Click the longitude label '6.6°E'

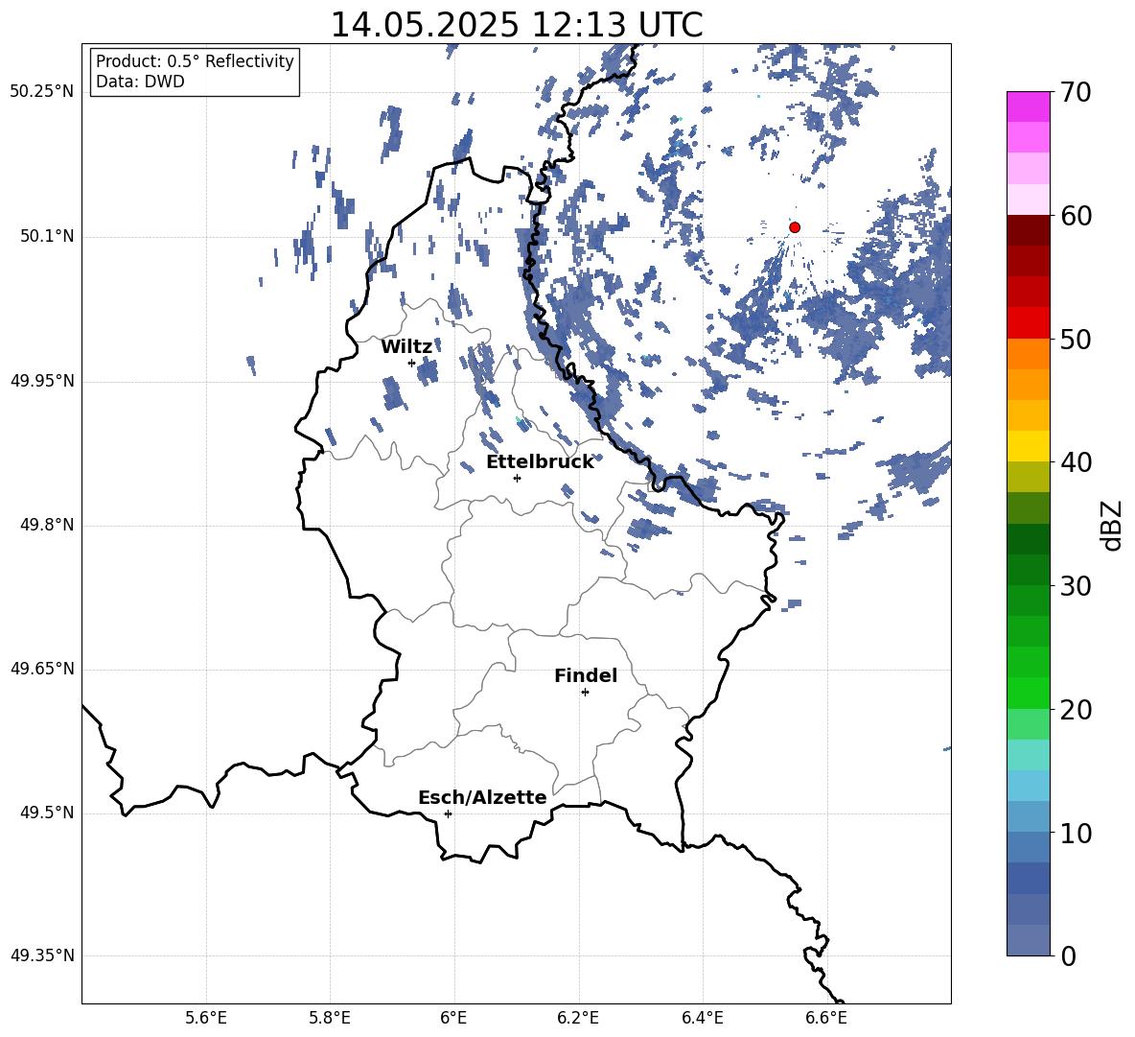click(x=826, y=1018)
